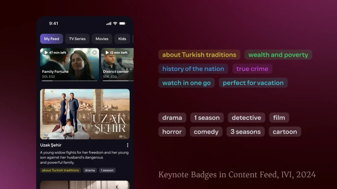Image resolution: width=337 pixels, height=189 pixels.
Task: Open the TV Series tab
Action: 77,39
